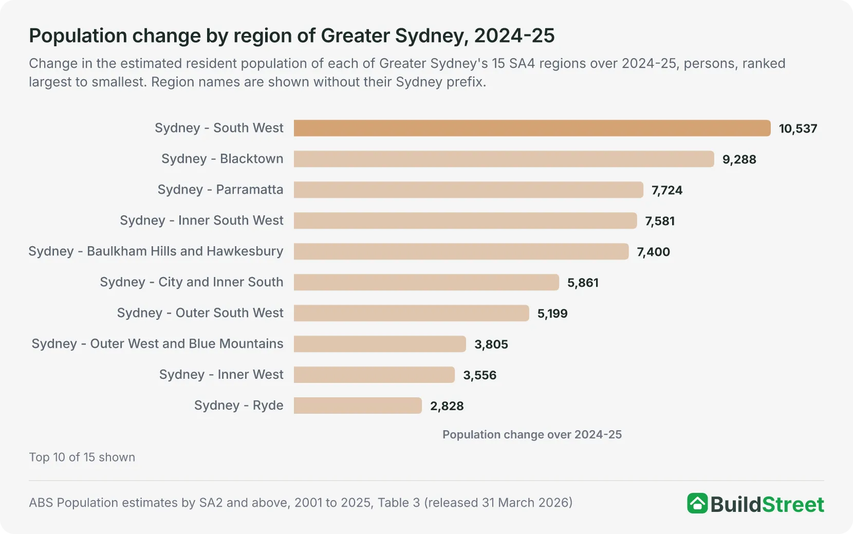Click the Sydney - Inner South West bar
This screenshot has width=853, height=534.
466,220
